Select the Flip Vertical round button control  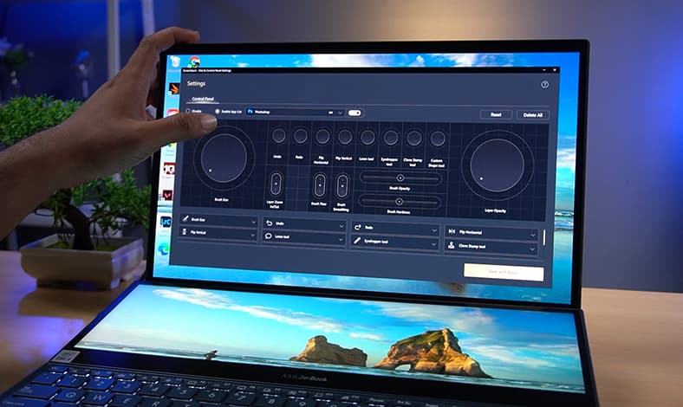point(345,137)
